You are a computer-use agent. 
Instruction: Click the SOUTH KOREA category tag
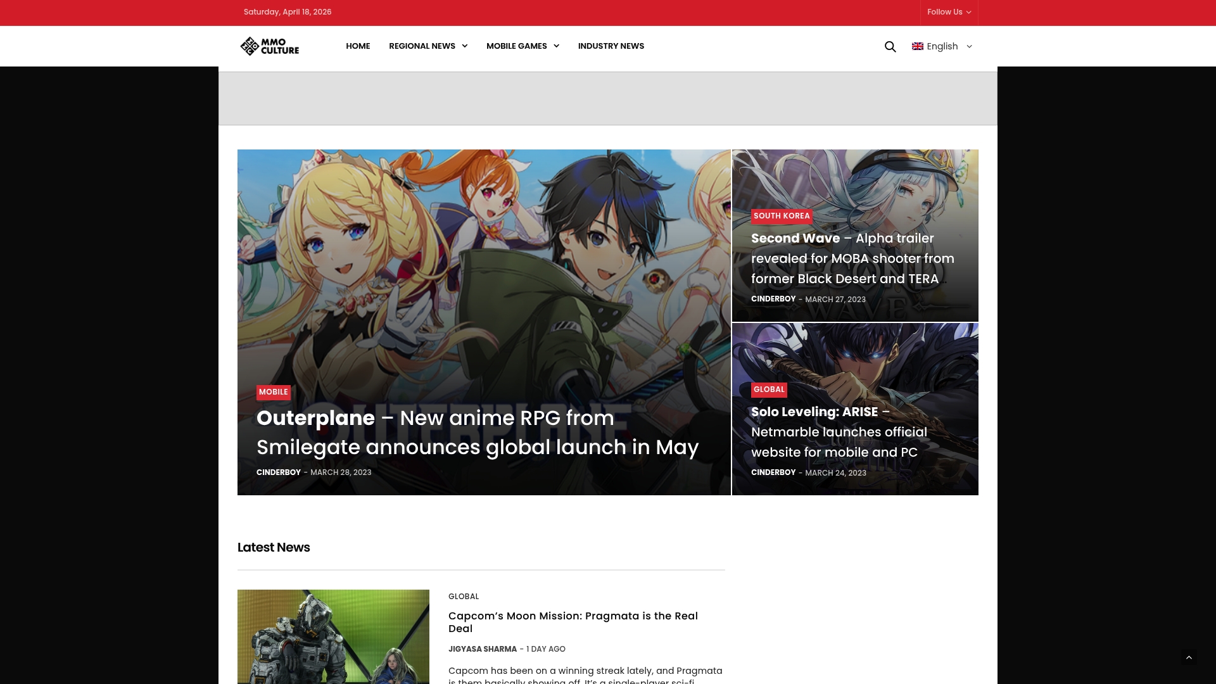point(781,216)
